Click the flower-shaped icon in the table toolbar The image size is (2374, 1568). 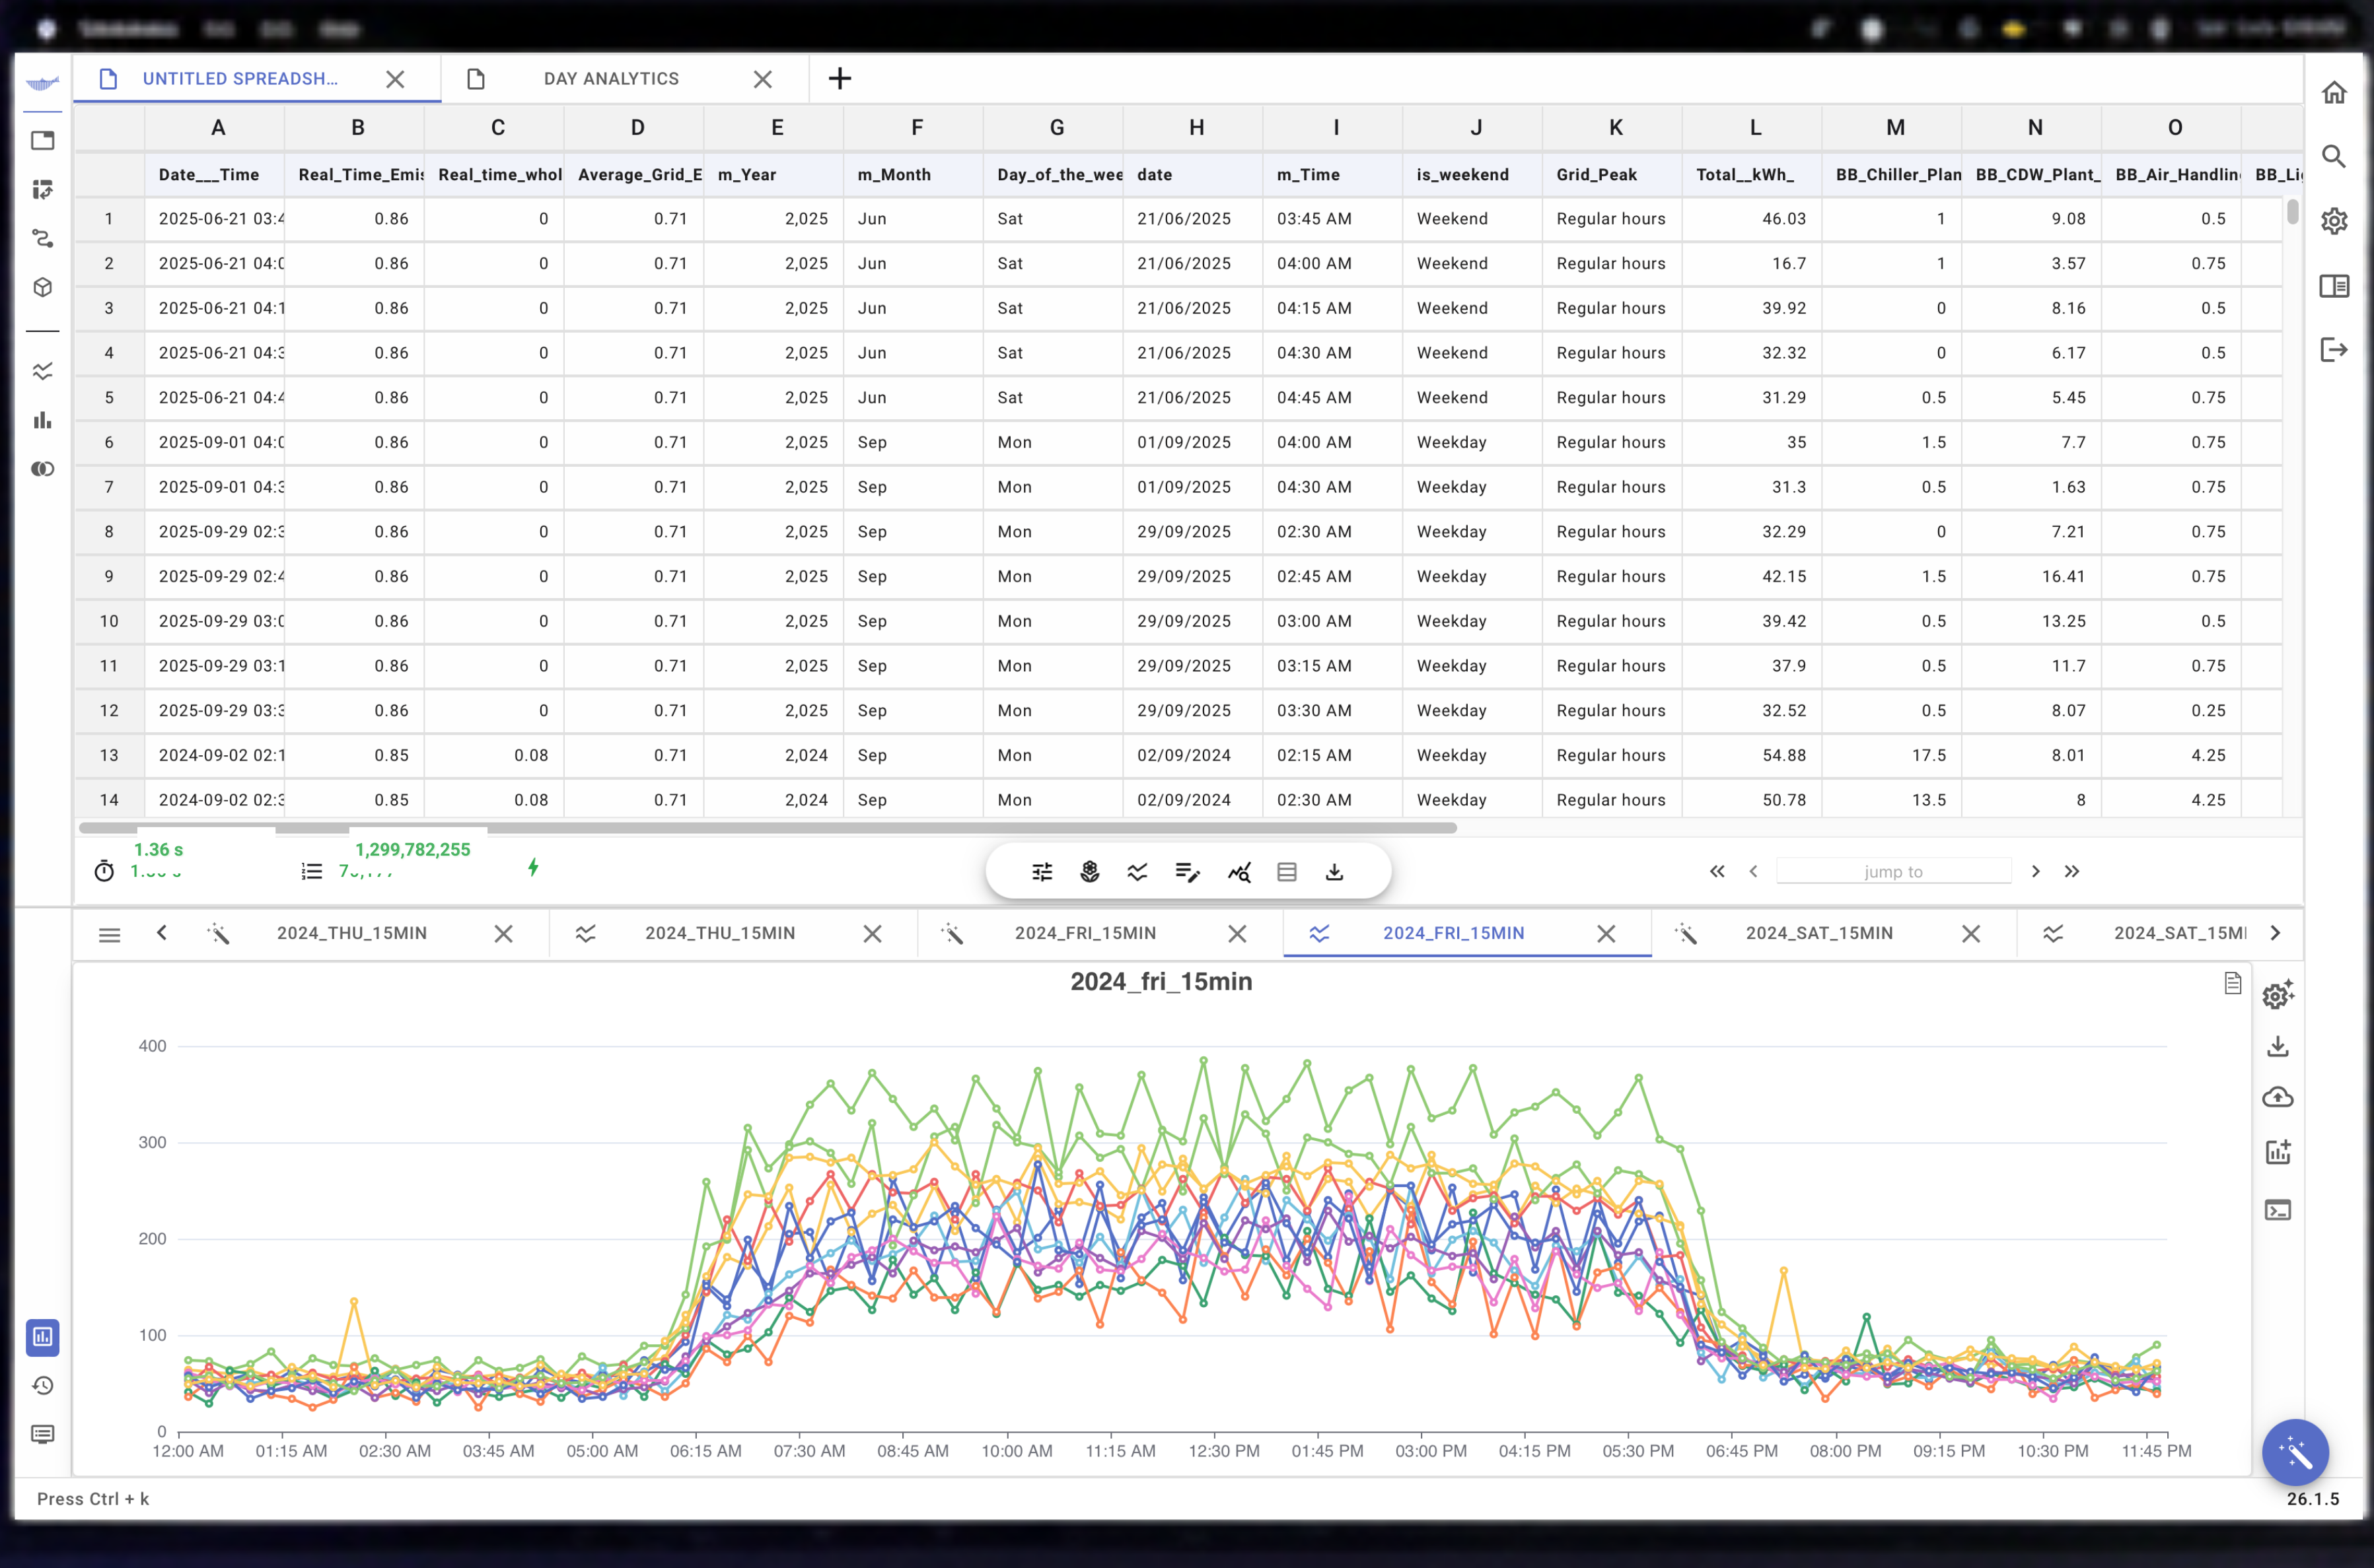[x=1091, y=872]
